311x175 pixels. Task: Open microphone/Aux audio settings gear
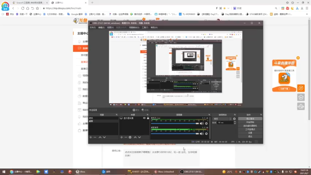point(206,123)
